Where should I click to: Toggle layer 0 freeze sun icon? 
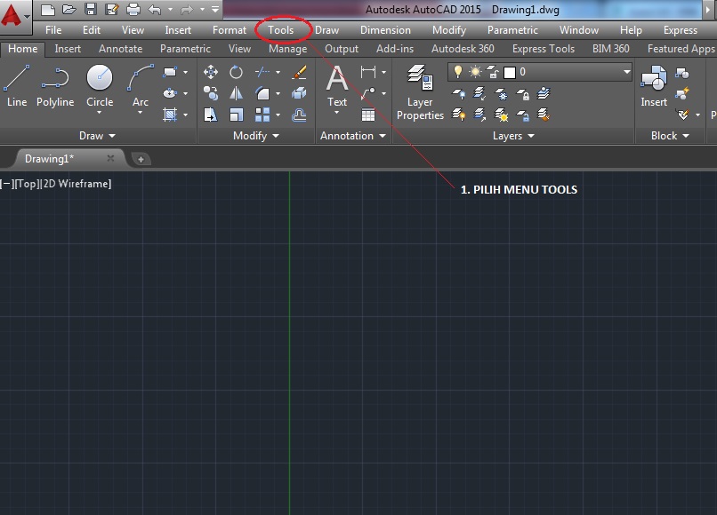coord(475,72)
